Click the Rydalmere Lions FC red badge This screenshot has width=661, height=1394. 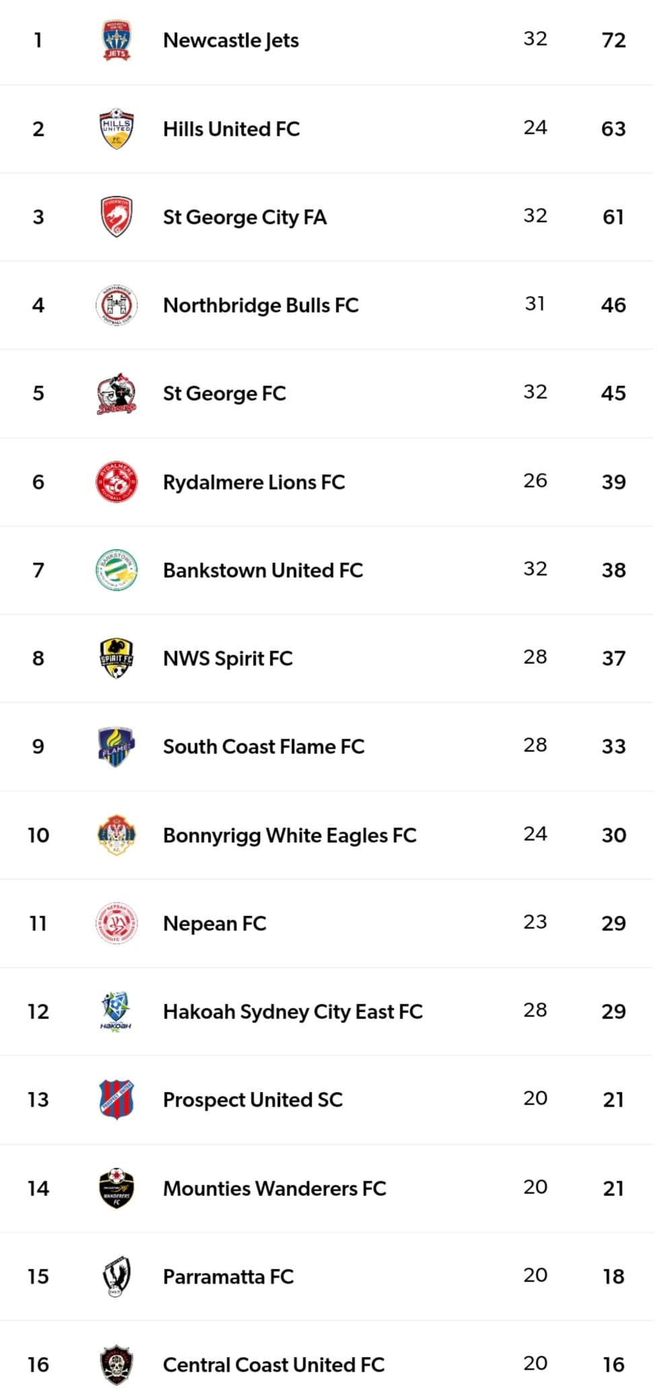116,482
